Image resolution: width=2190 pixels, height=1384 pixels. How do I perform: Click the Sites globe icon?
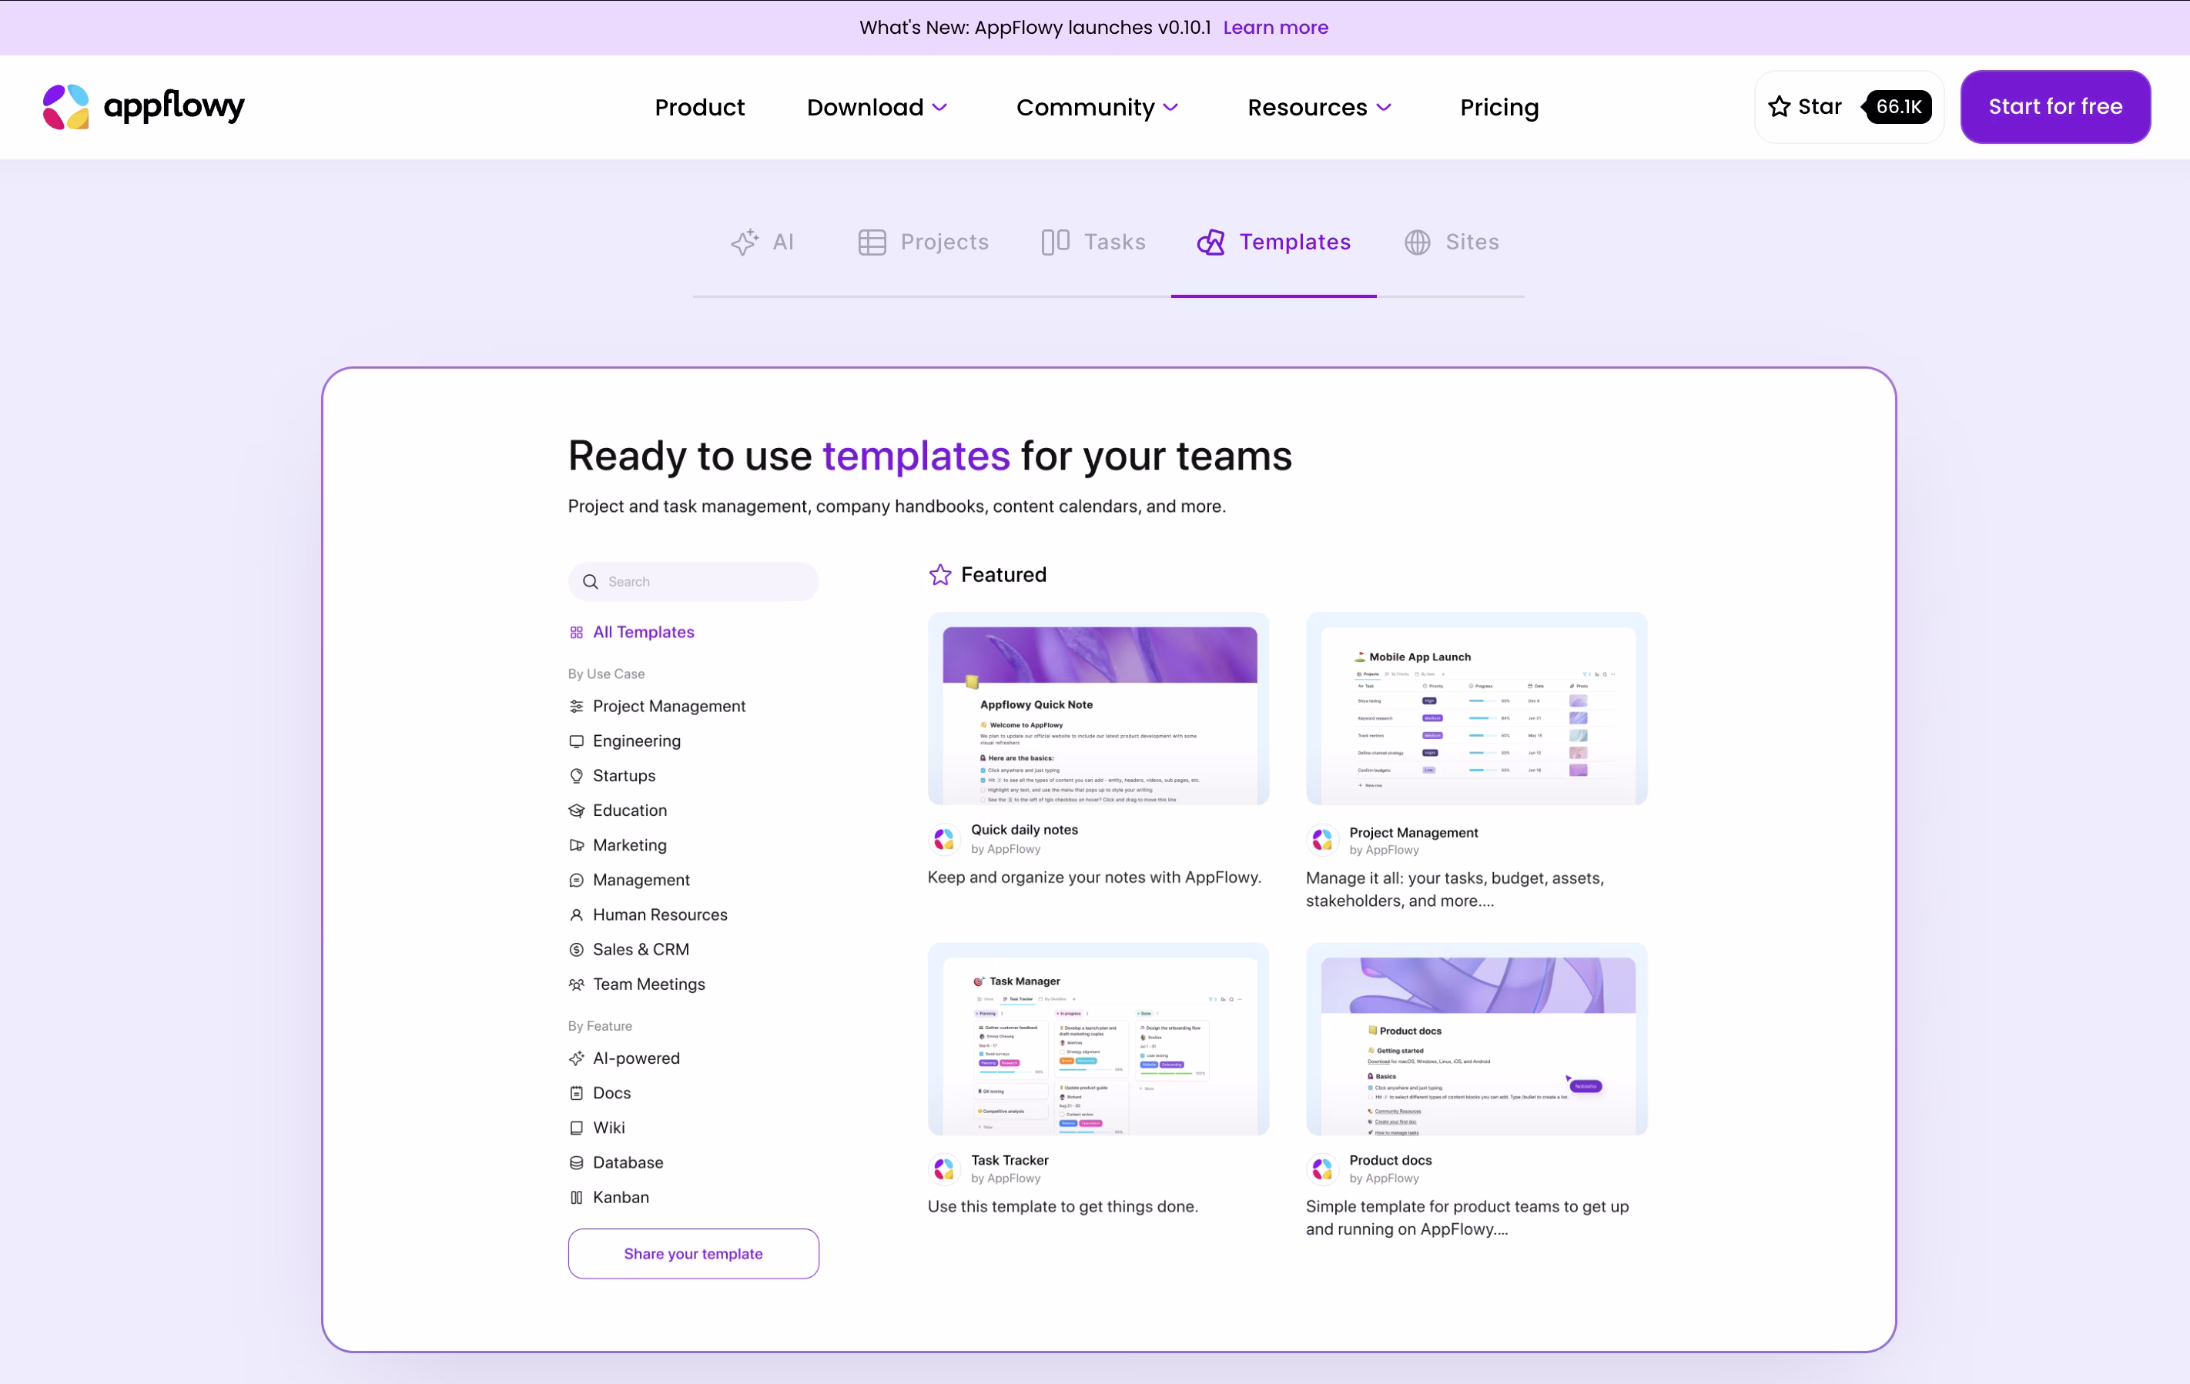(1417, 242)
